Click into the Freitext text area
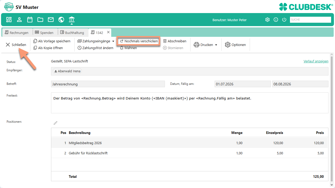The image size is (335, 188). pyautogui.click(x=189, y=103)
